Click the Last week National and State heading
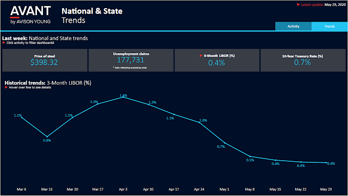Screen dimensions: 348x196 point(45,39)
